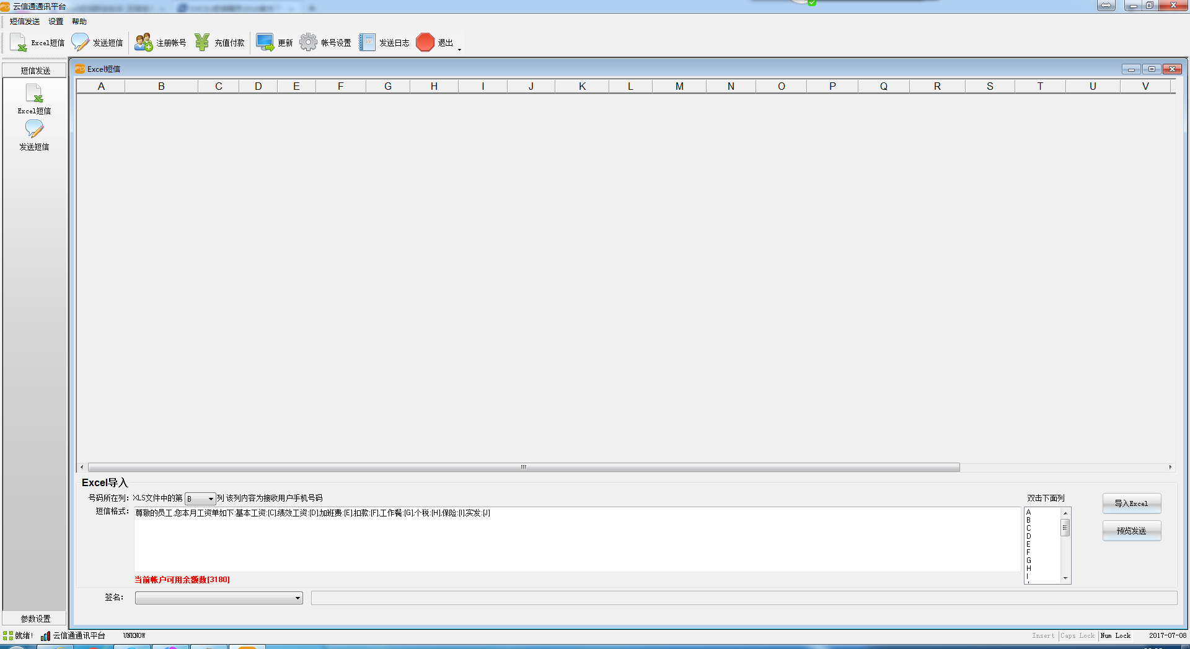The height and width of the screenshot is (649, 1190).
Task: Select column header A in the spreadsheet grid
Action: pos(101,86)
